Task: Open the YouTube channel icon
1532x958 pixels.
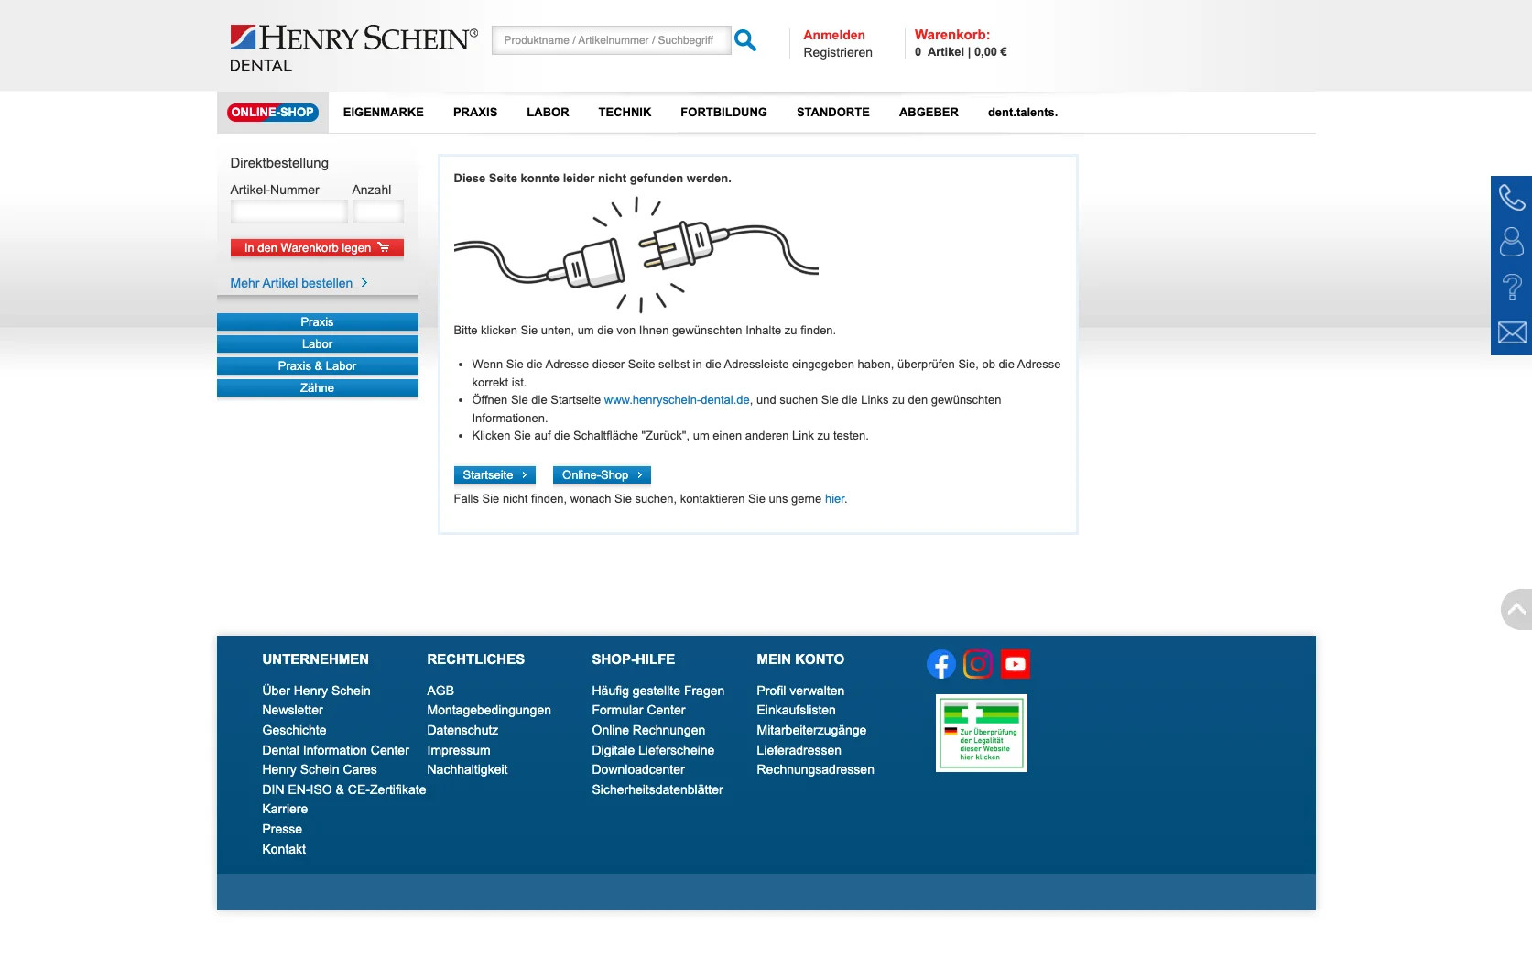Action: click(1015, 664)
